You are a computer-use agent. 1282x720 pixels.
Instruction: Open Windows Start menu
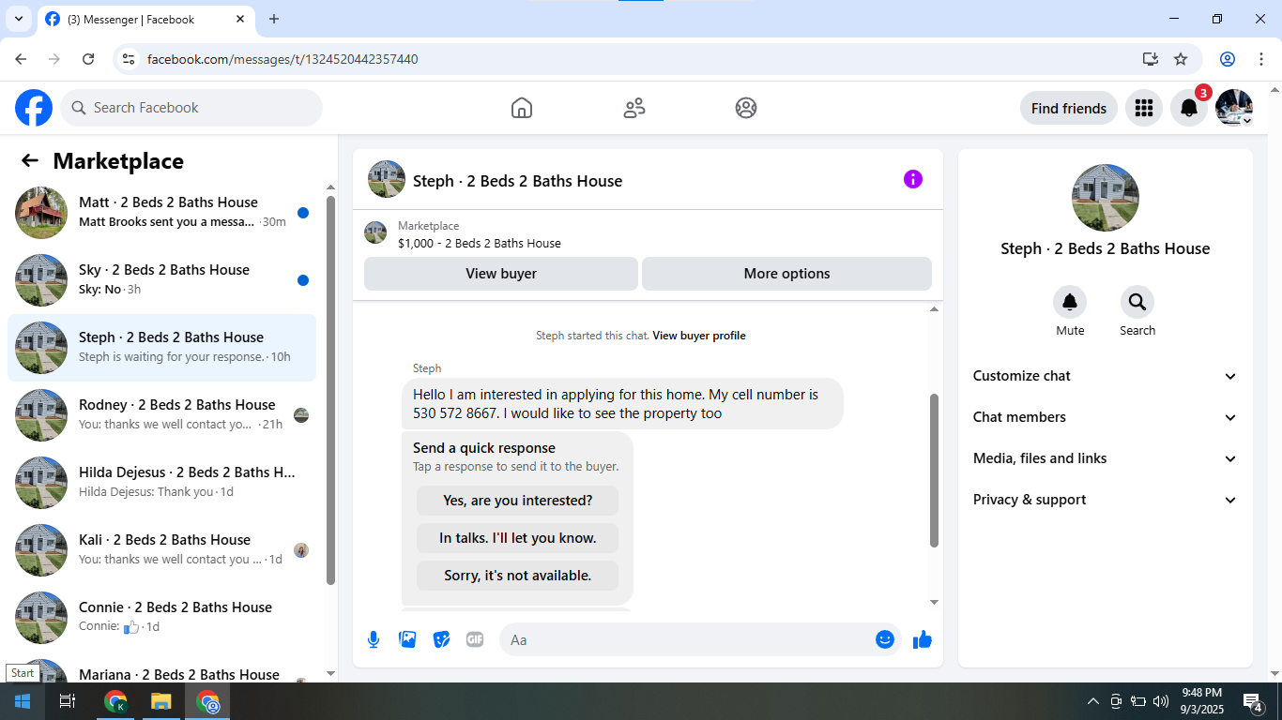(x=23, y=701)
